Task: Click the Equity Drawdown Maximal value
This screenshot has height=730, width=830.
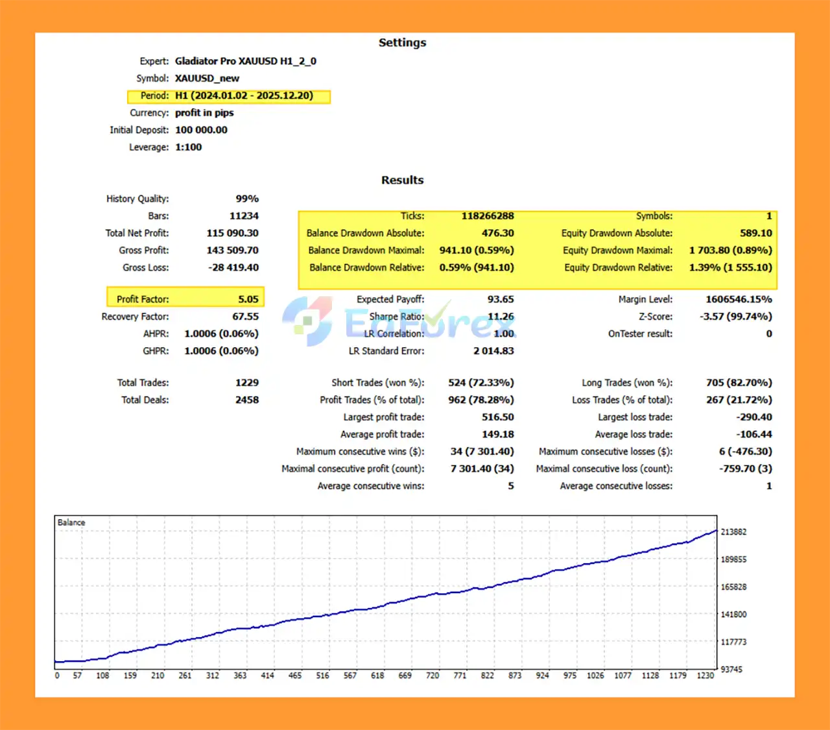Action: click(730, 250)
